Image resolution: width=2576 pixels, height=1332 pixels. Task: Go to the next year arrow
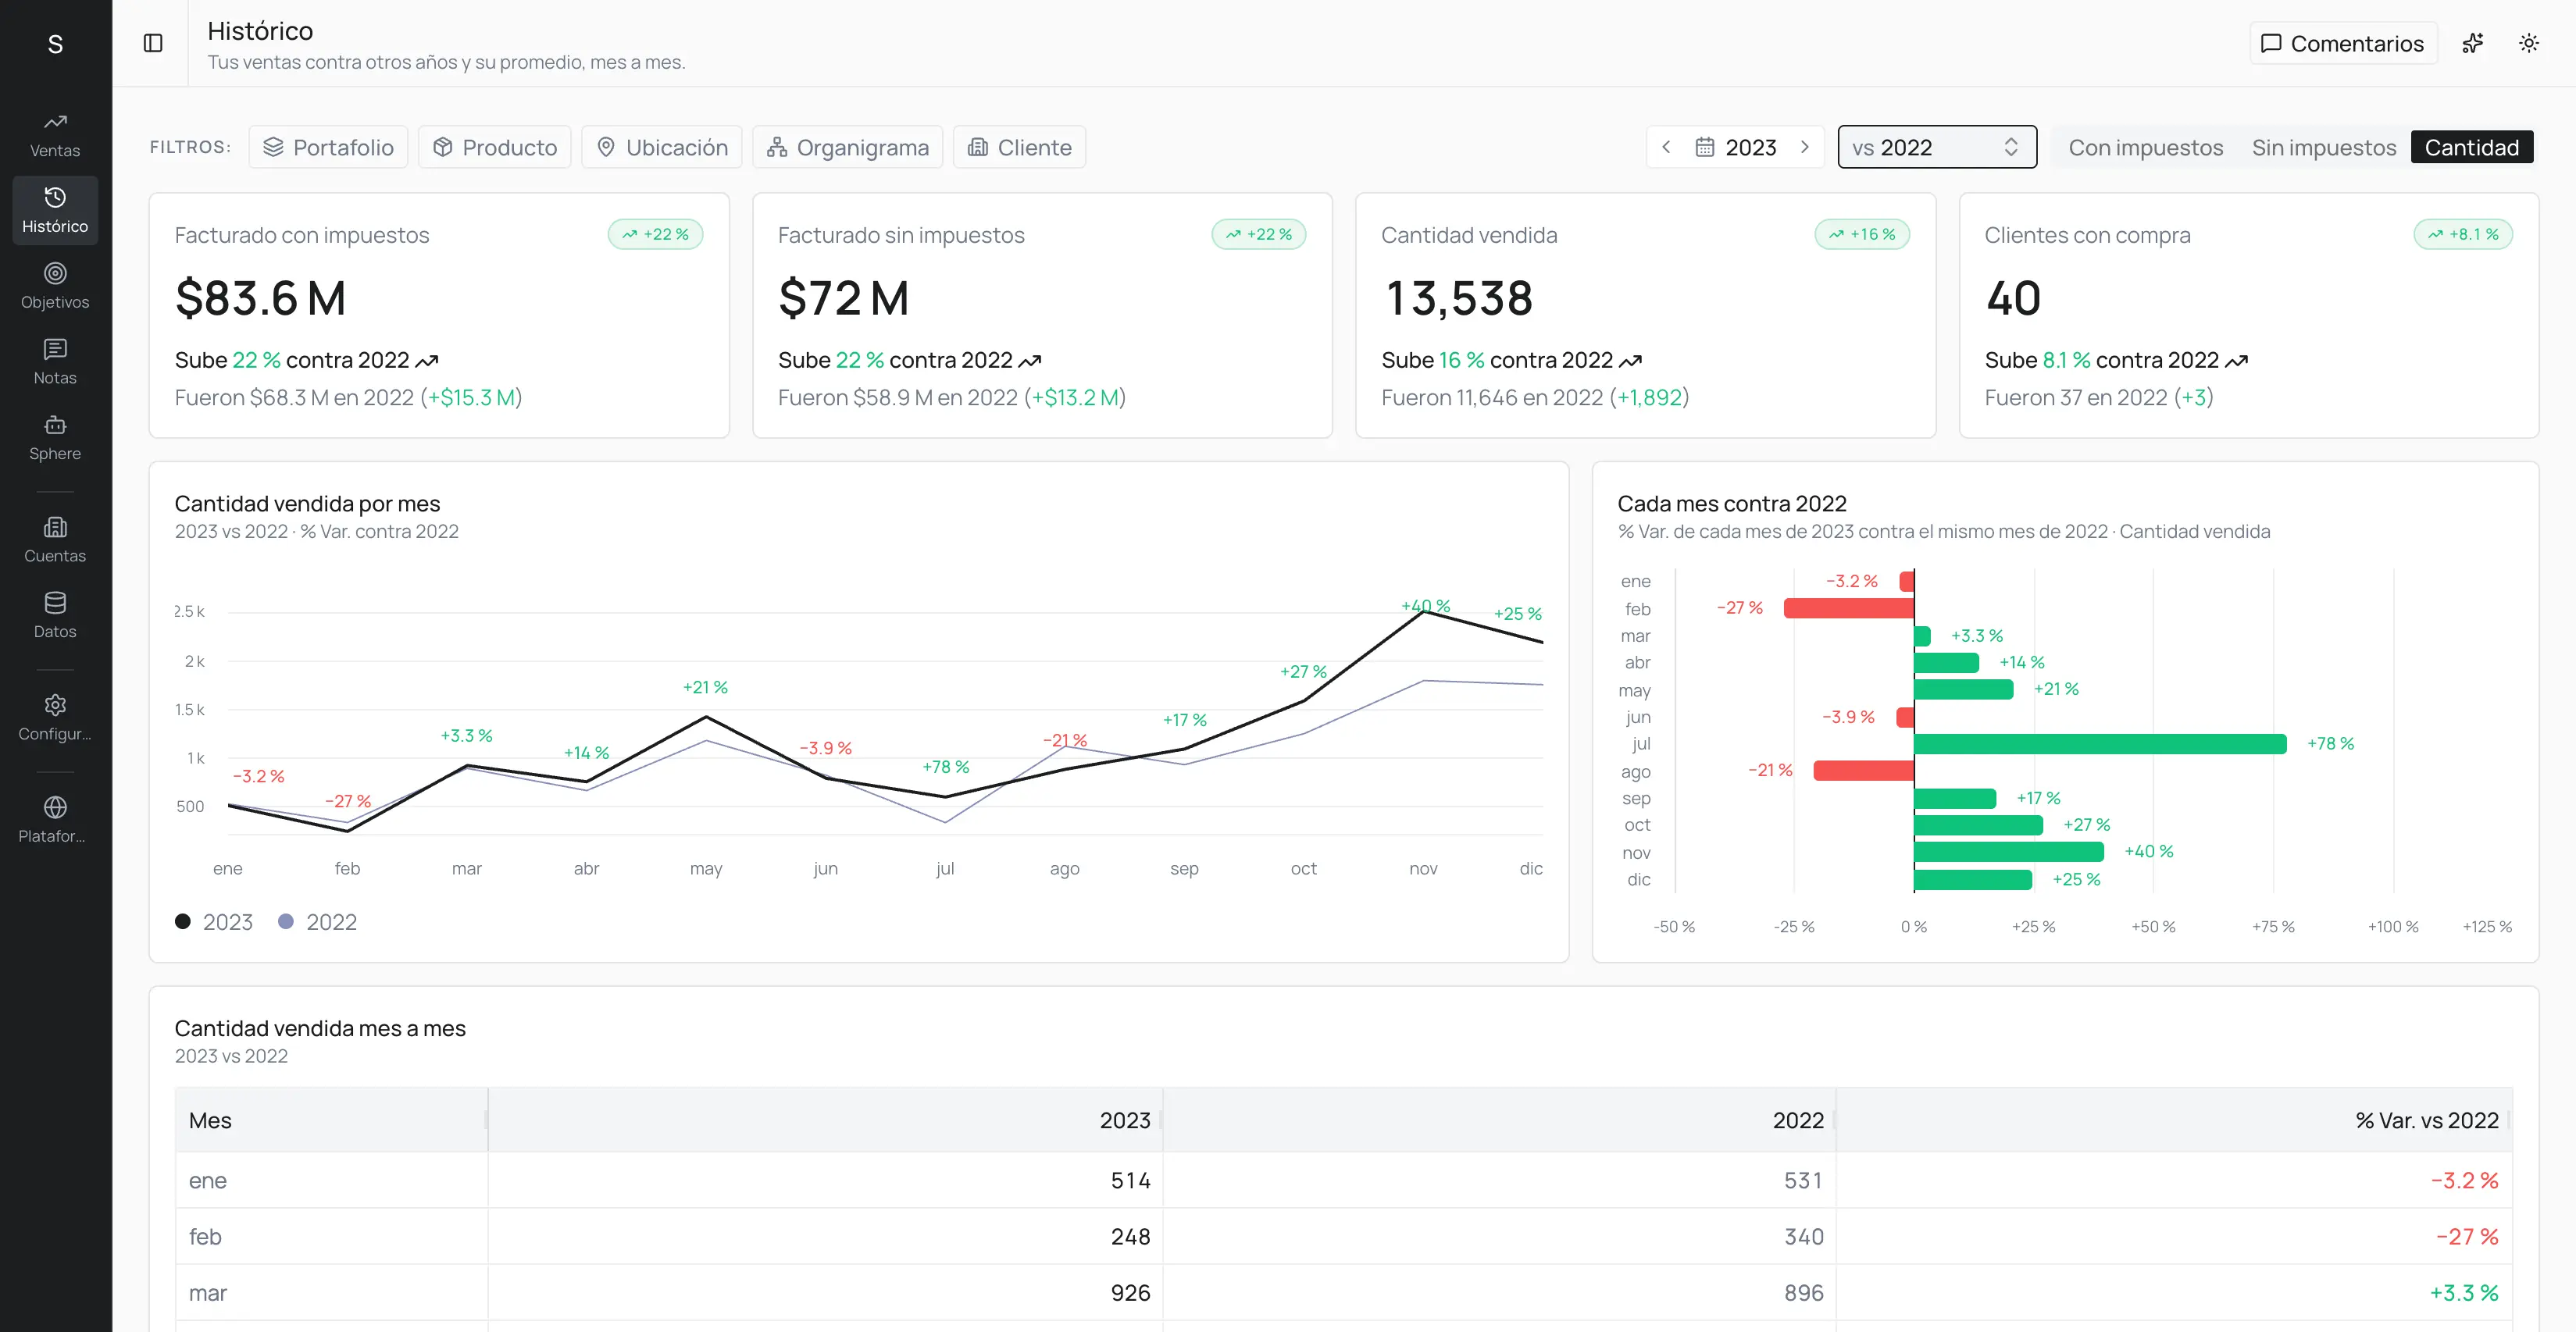point(1805,147)
